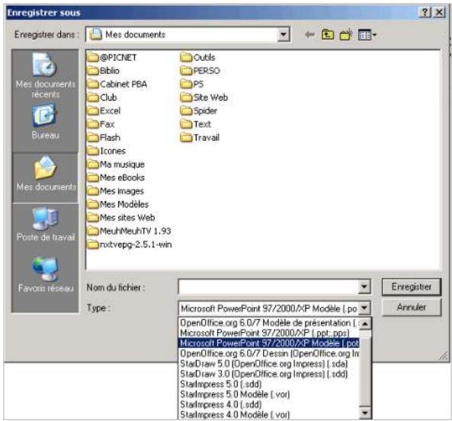Image resolution: width=452 pixels, height=421 pixels.
Task: Click type list scrollbar down arrow
Action: [365, 413]
